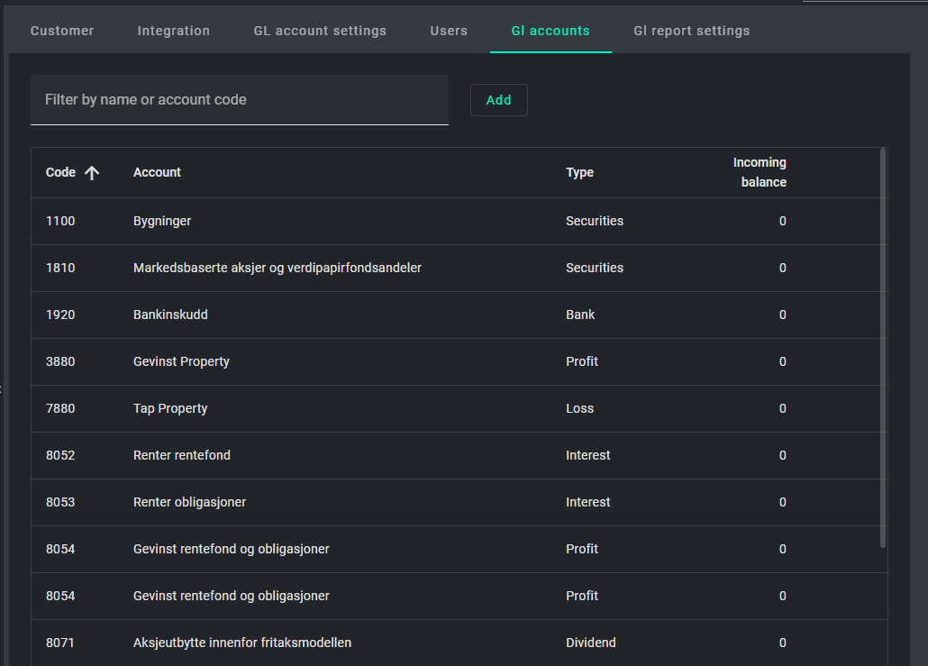
Task: Click the Add button
Action: coord(498,100)
